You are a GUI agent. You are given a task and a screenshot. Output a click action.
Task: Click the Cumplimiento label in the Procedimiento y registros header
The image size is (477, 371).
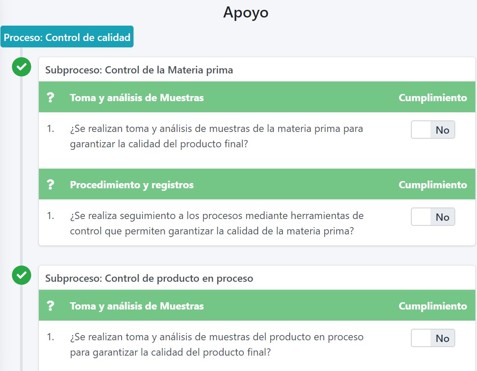(x=433, y=184)
